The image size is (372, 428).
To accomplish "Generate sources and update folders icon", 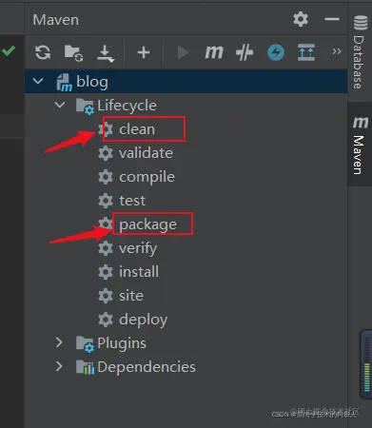I will click(73, 52).
